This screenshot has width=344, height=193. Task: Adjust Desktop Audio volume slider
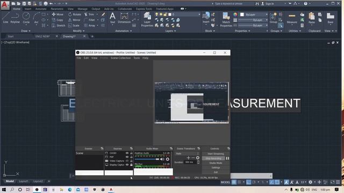[x=147, y=159]
